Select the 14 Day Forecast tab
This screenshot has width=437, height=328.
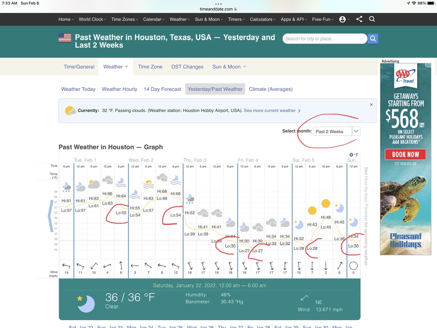[x=162, y=89]
